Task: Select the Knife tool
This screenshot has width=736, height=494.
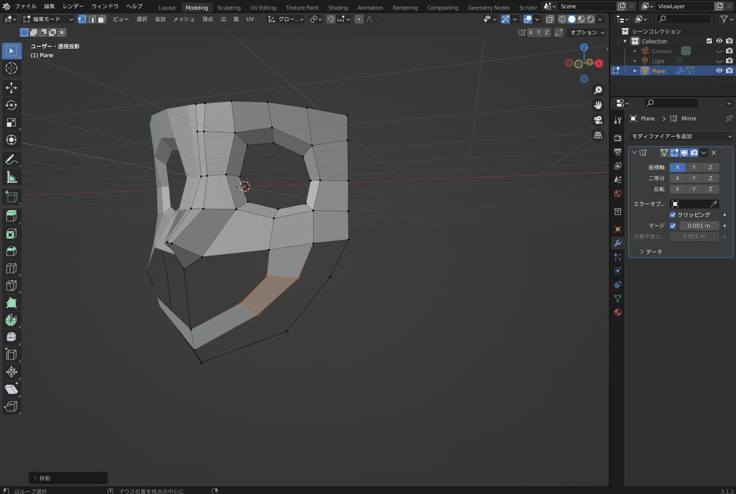Action: 12,286
